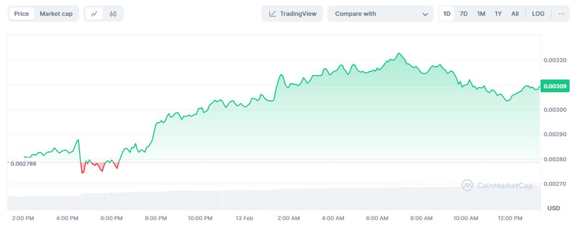Select 7D time range
Viewport: 577px width, 231px height.
click(x=464, y=14)
